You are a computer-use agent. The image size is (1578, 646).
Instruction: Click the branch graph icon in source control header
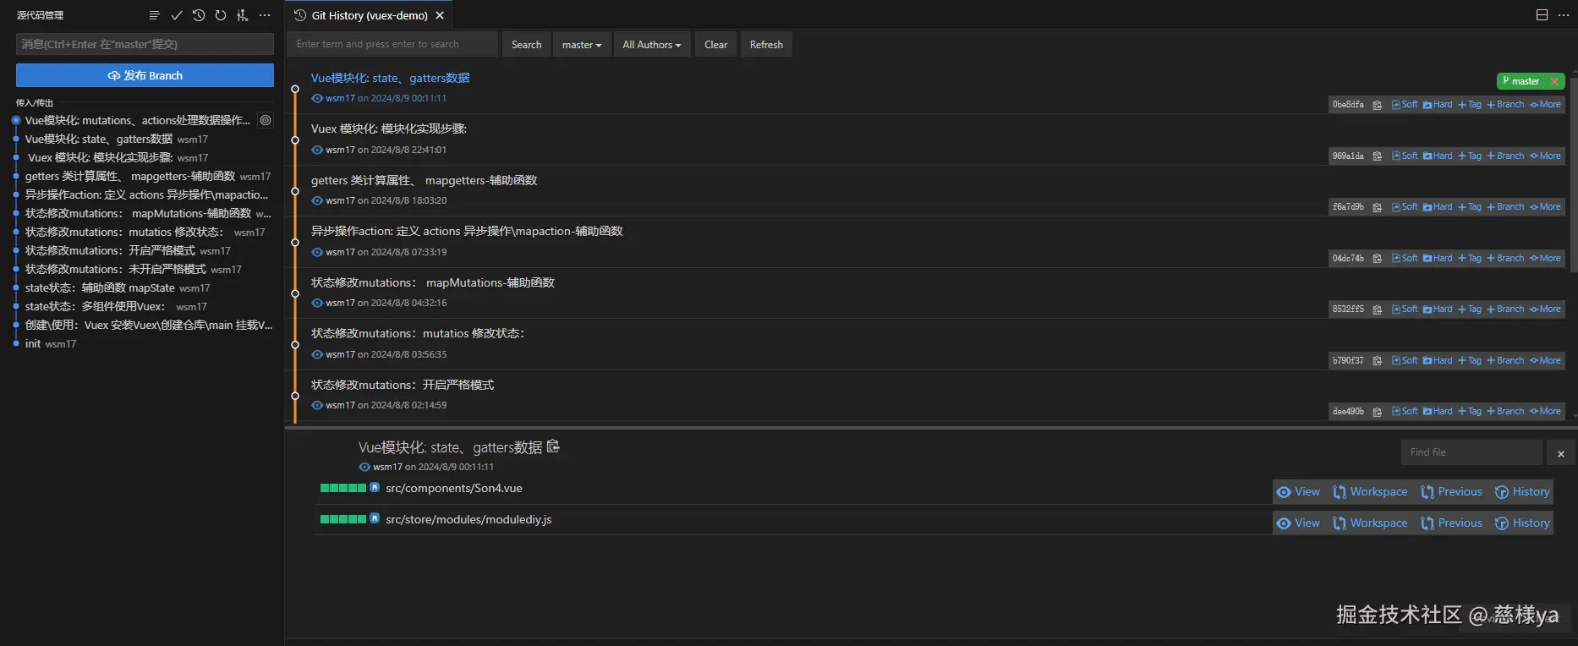[243, 15]
